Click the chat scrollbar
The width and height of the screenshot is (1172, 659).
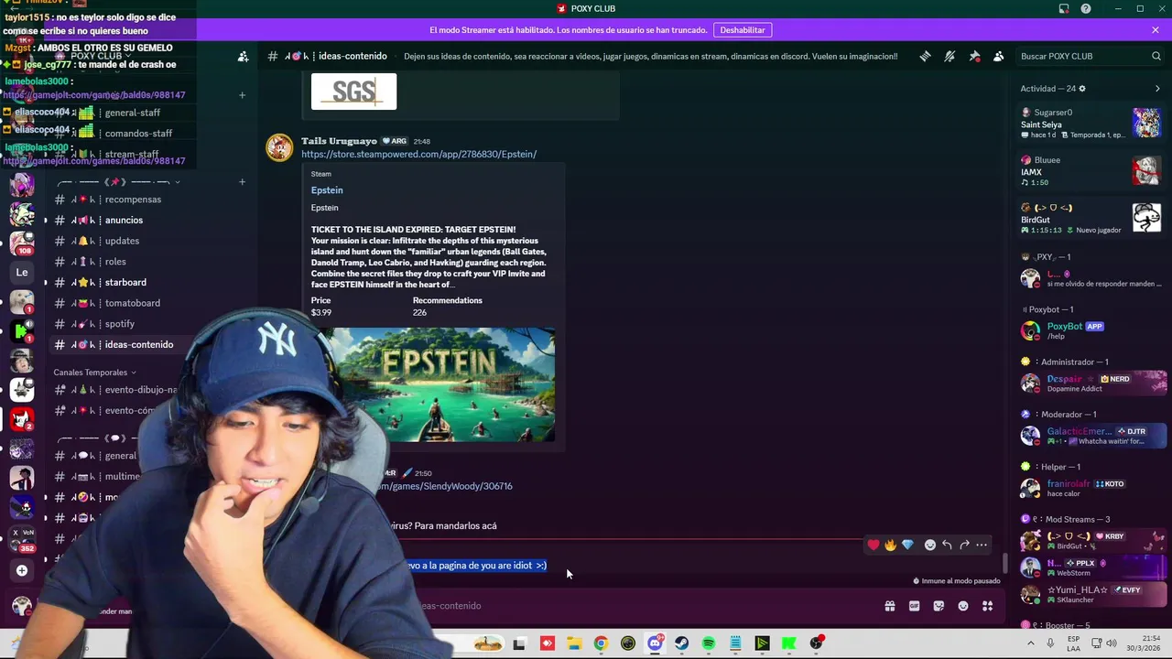[1005, 562]
